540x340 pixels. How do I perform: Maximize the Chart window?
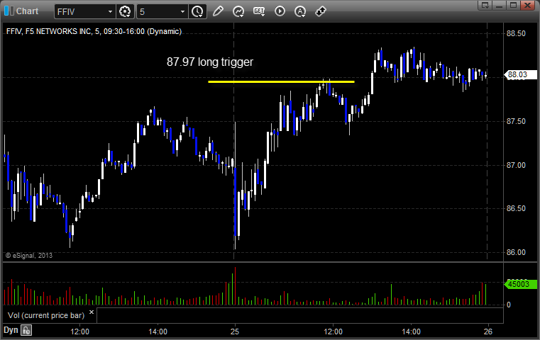(513, 5)
